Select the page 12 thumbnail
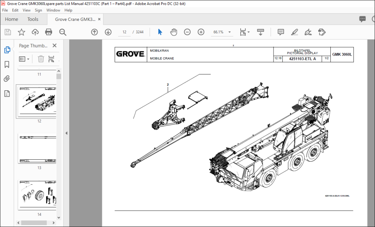Screen dimensions: 375x227 coord(37,102)
